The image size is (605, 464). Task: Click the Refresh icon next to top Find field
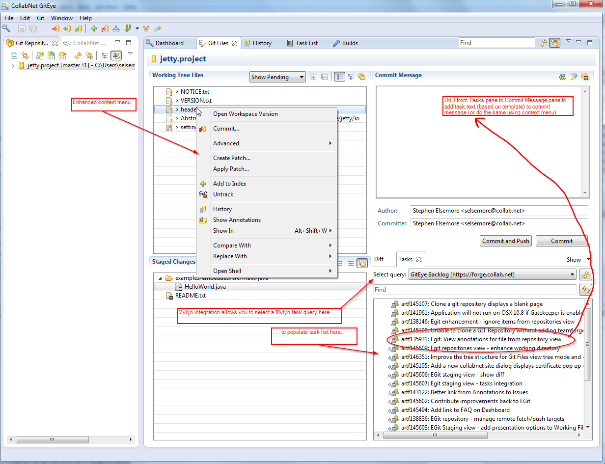543,43
